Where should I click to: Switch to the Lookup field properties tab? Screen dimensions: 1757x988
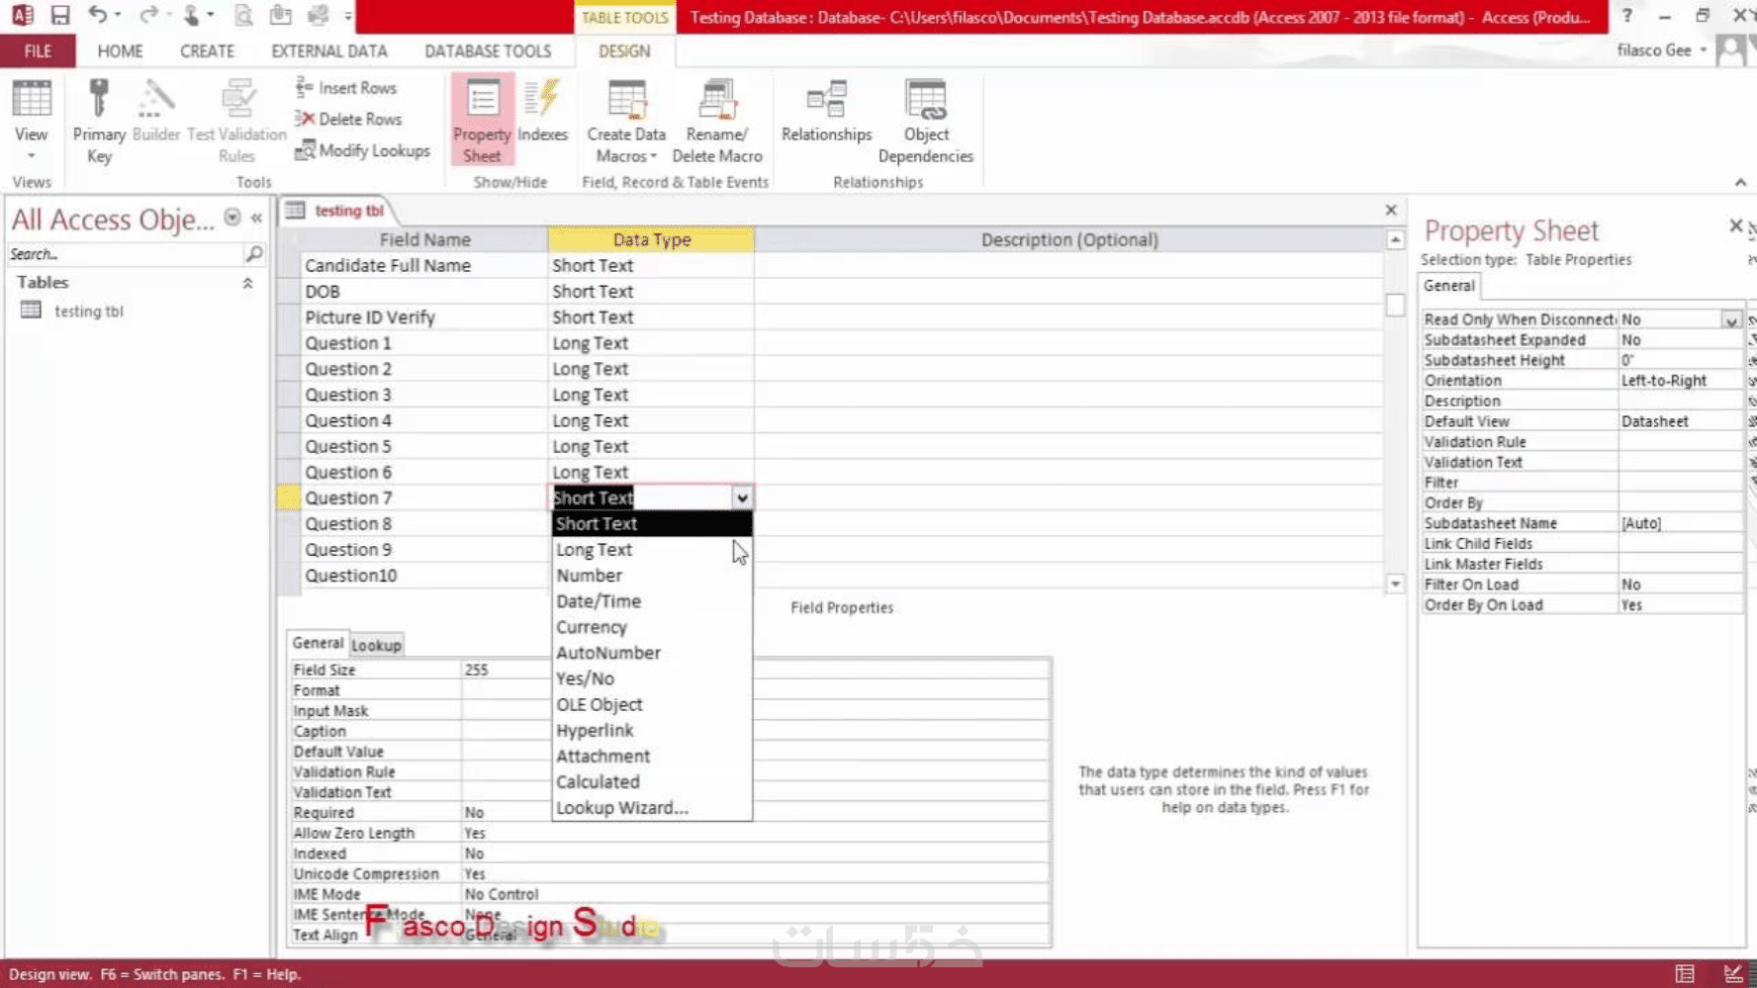376,645
